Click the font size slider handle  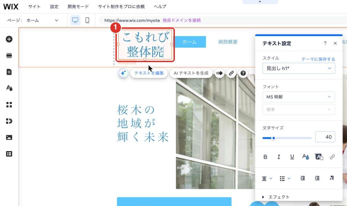coord(273,138)
